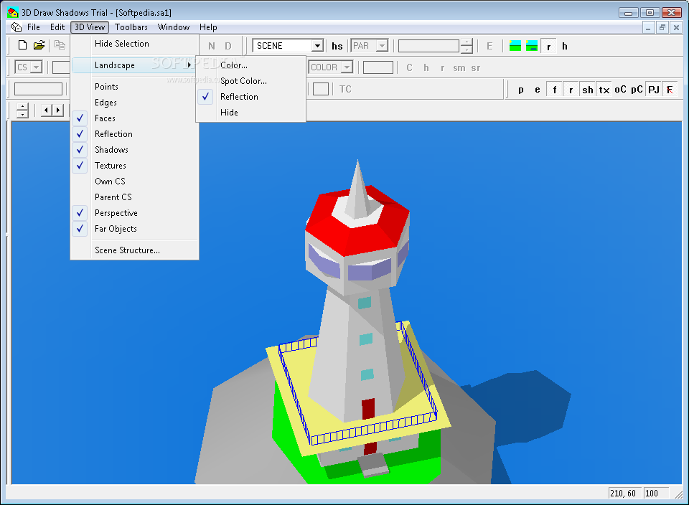Expand the Landscape submenu arrow
The height and width of the screenshot is (505, 689).
[189, 65]
